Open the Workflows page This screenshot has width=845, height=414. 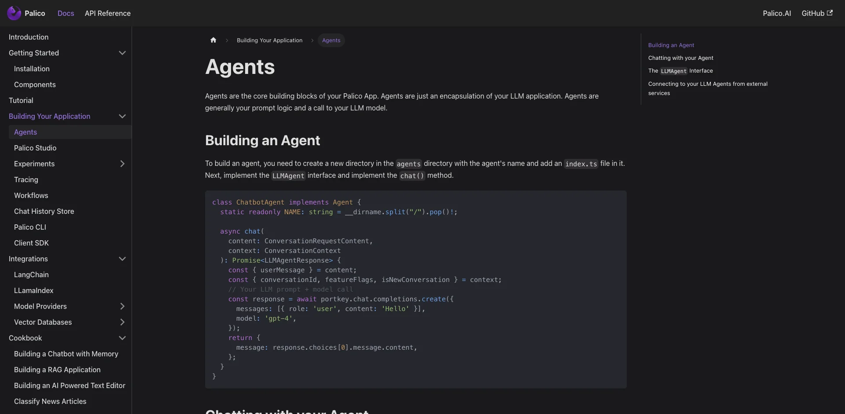pos(31,195)
